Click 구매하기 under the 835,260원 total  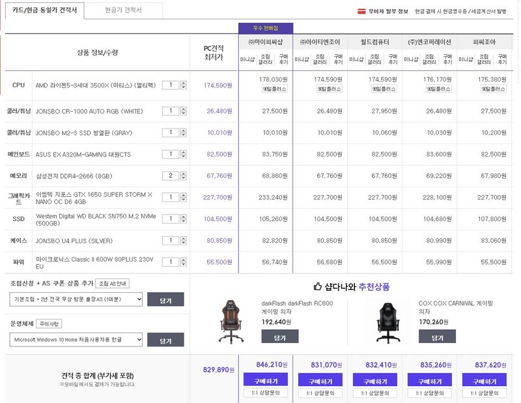(430, 380)
